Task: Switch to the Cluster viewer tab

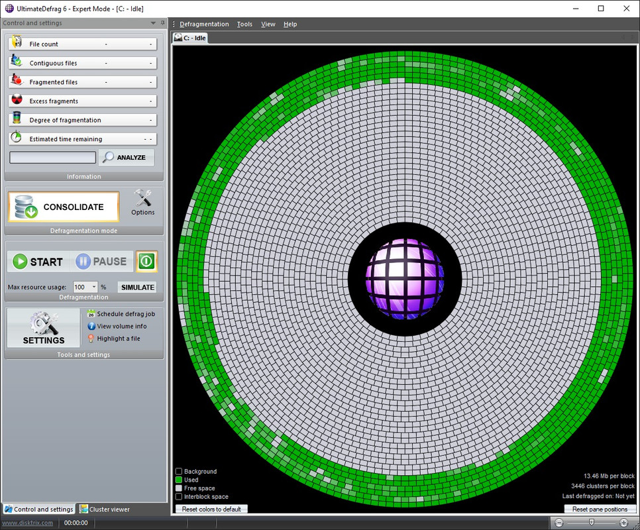Action: (x=105, y=509)
